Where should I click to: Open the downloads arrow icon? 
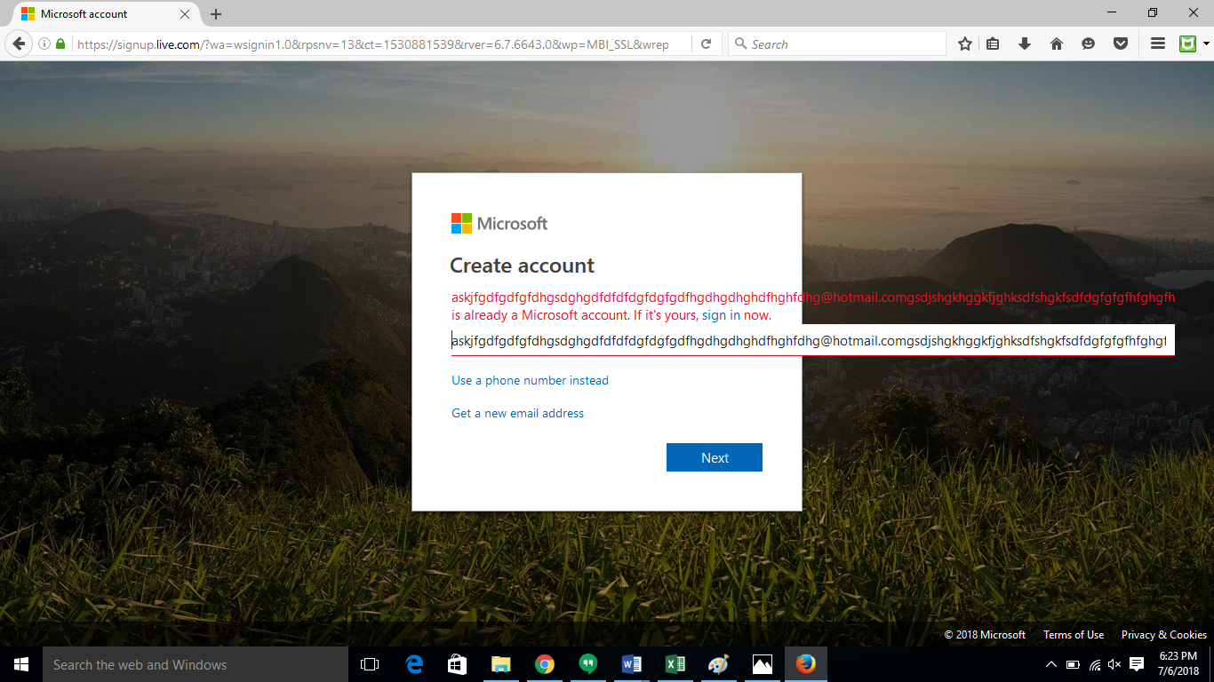point(1025,43)
